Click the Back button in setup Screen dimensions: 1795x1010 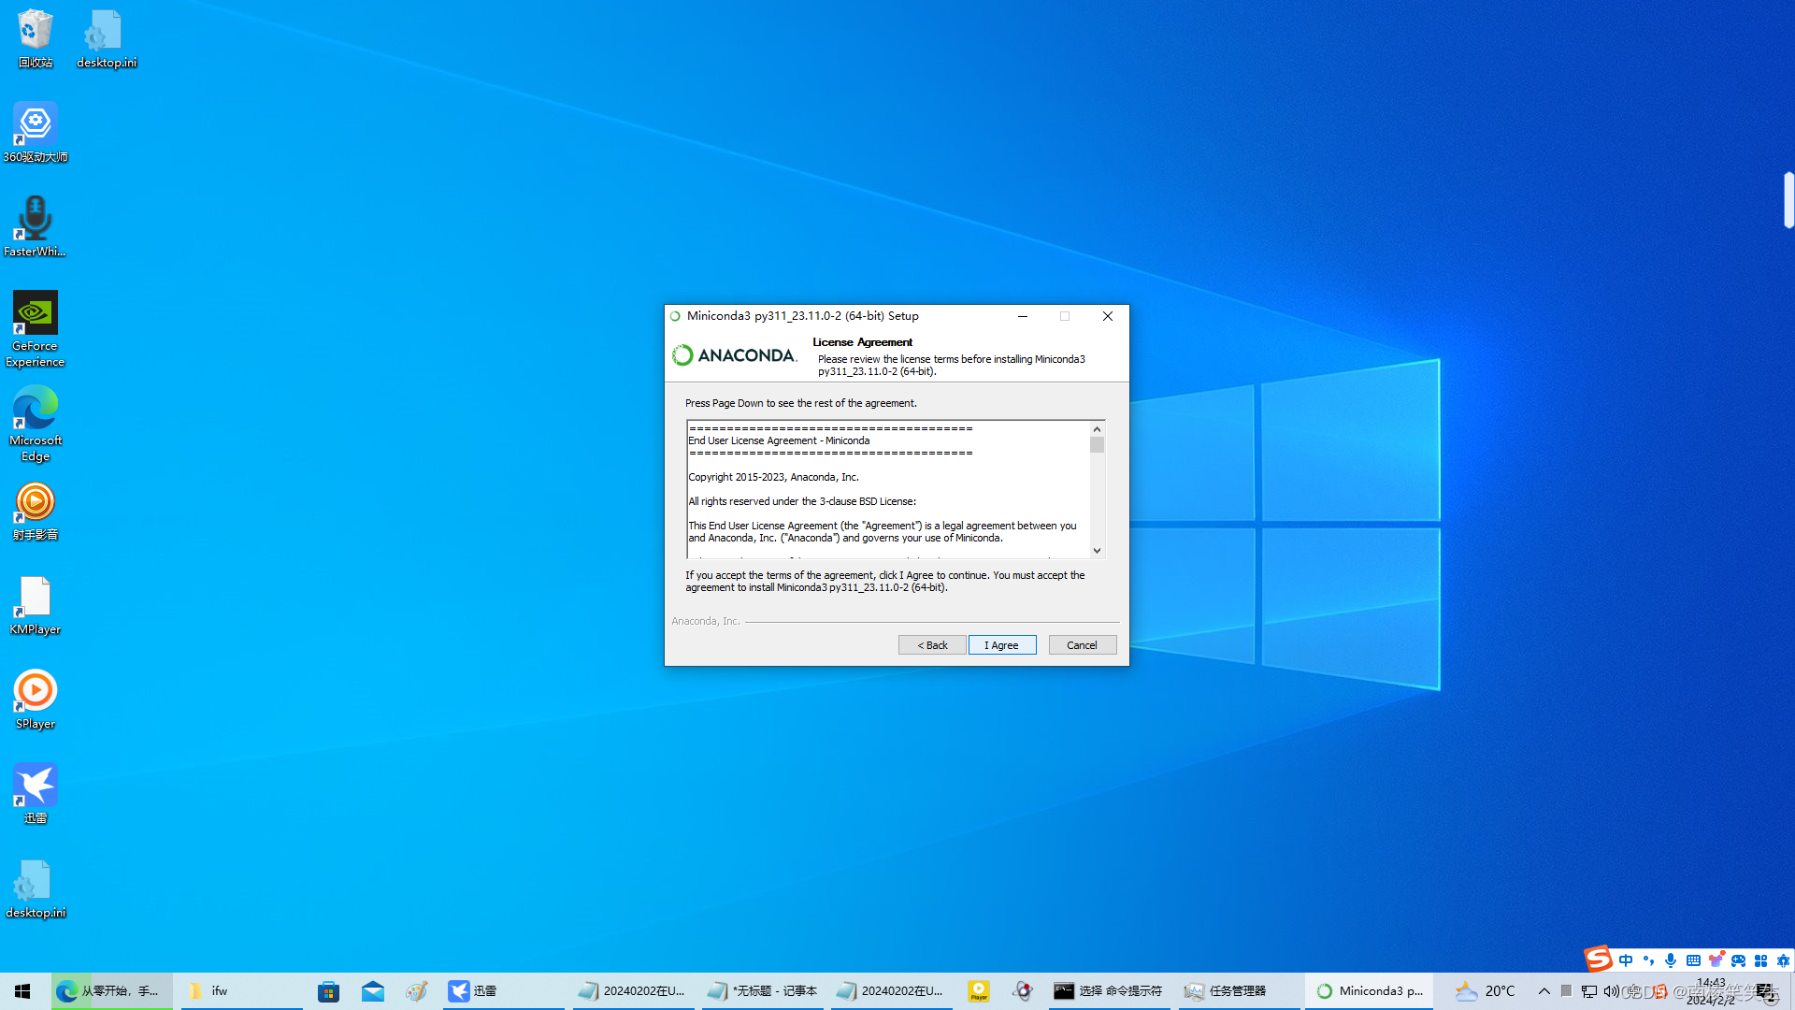click(x=932, y=645)
